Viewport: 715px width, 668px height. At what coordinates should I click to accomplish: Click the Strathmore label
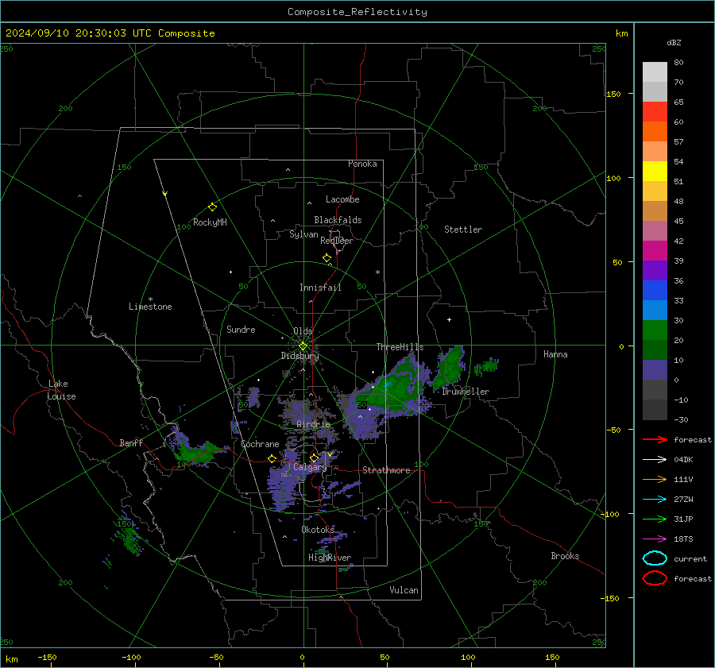pos(386,470)
